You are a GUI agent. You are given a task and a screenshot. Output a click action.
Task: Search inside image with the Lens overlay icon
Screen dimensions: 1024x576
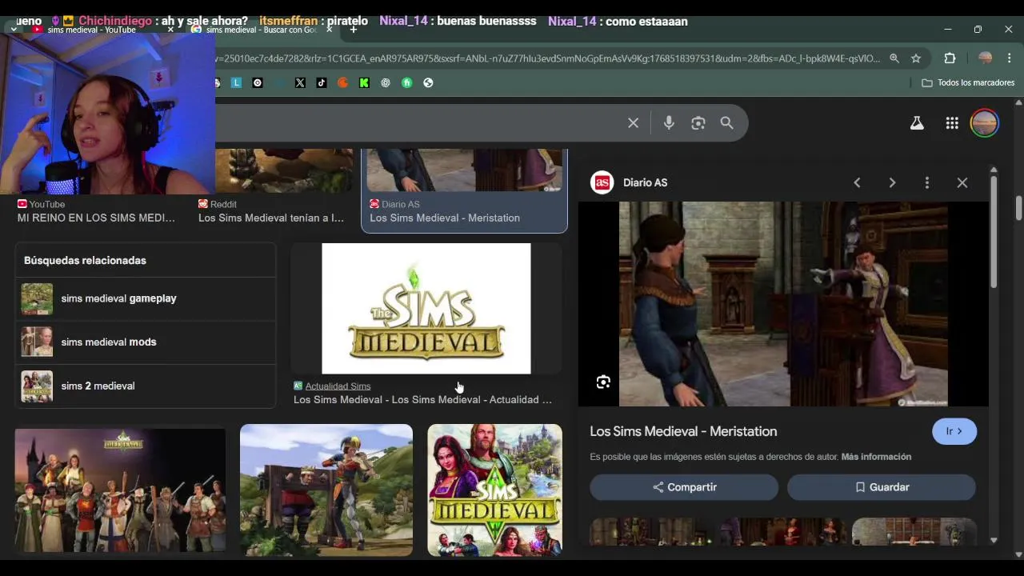coord(603,382)
